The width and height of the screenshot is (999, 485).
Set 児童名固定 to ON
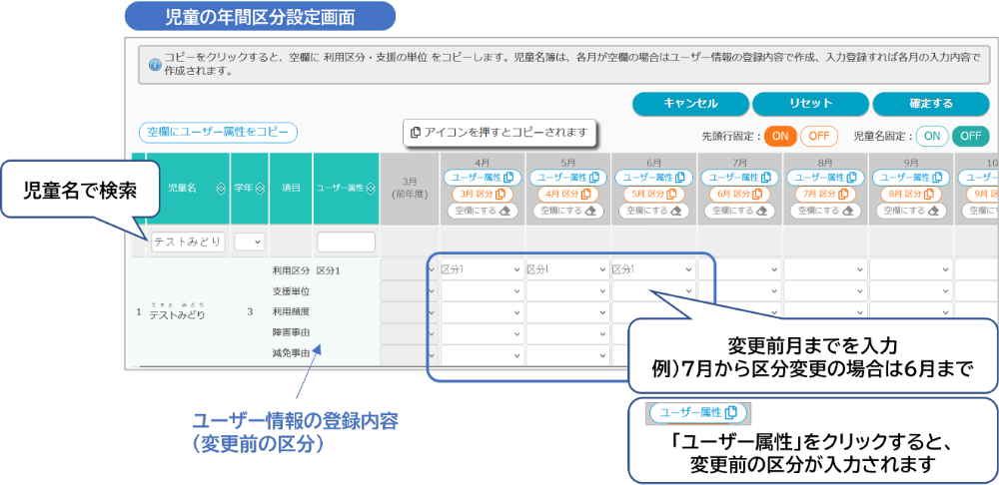pos(931,136)
